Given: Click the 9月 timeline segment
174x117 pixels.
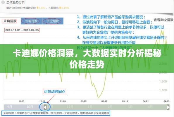Looking at the screenshot, I should (x=10, y=107).
